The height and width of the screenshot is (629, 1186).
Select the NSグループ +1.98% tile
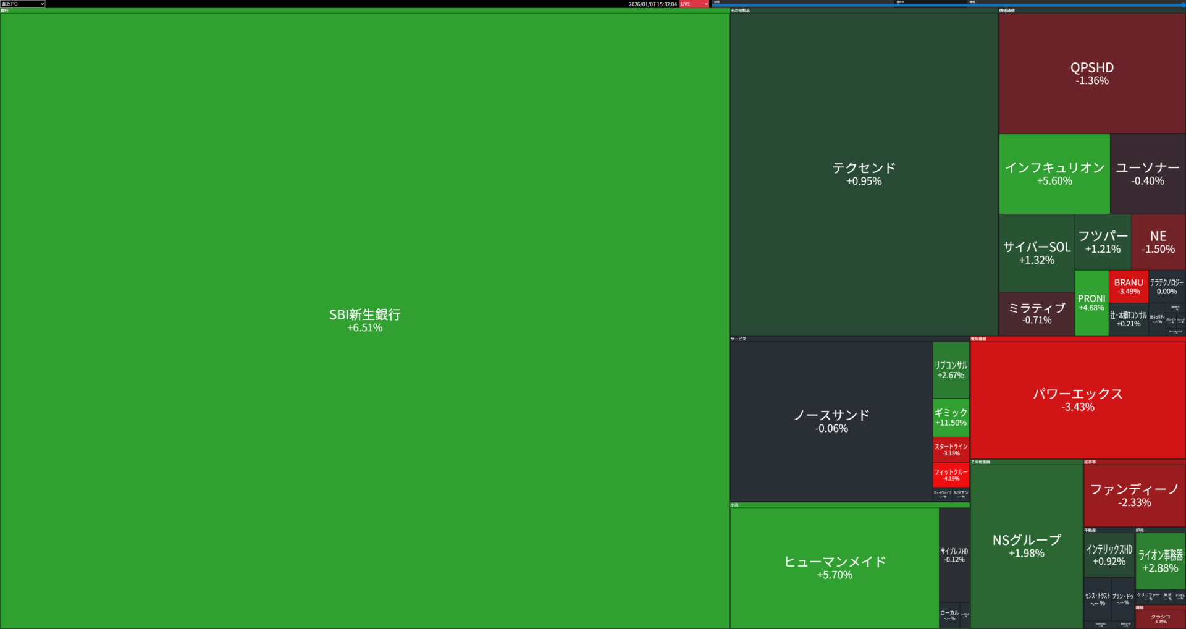pyautogui.click(x=1026, y=546)
